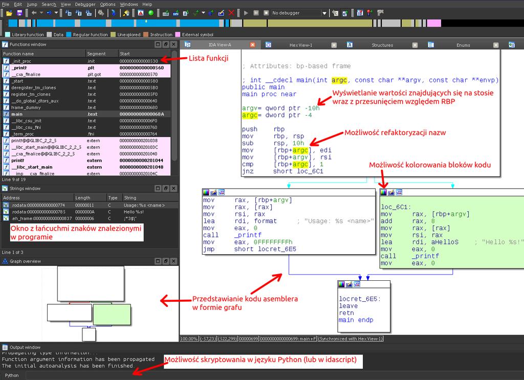Click the green circle toolbar icon
Viewport: 524px width, 380px height.
[x=151, y=13]
